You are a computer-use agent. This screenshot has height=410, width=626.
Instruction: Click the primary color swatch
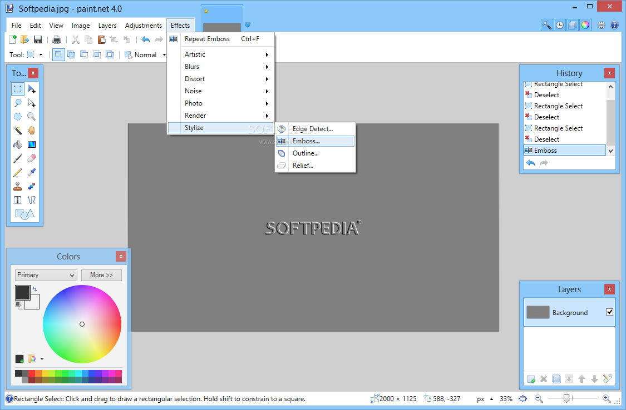(22, 292)
